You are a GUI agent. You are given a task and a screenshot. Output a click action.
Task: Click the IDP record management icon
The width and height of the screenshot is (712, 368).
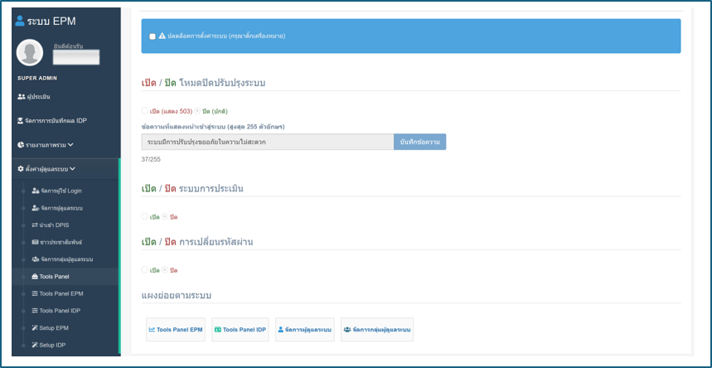pyautogui.click(x=21, y=120)
